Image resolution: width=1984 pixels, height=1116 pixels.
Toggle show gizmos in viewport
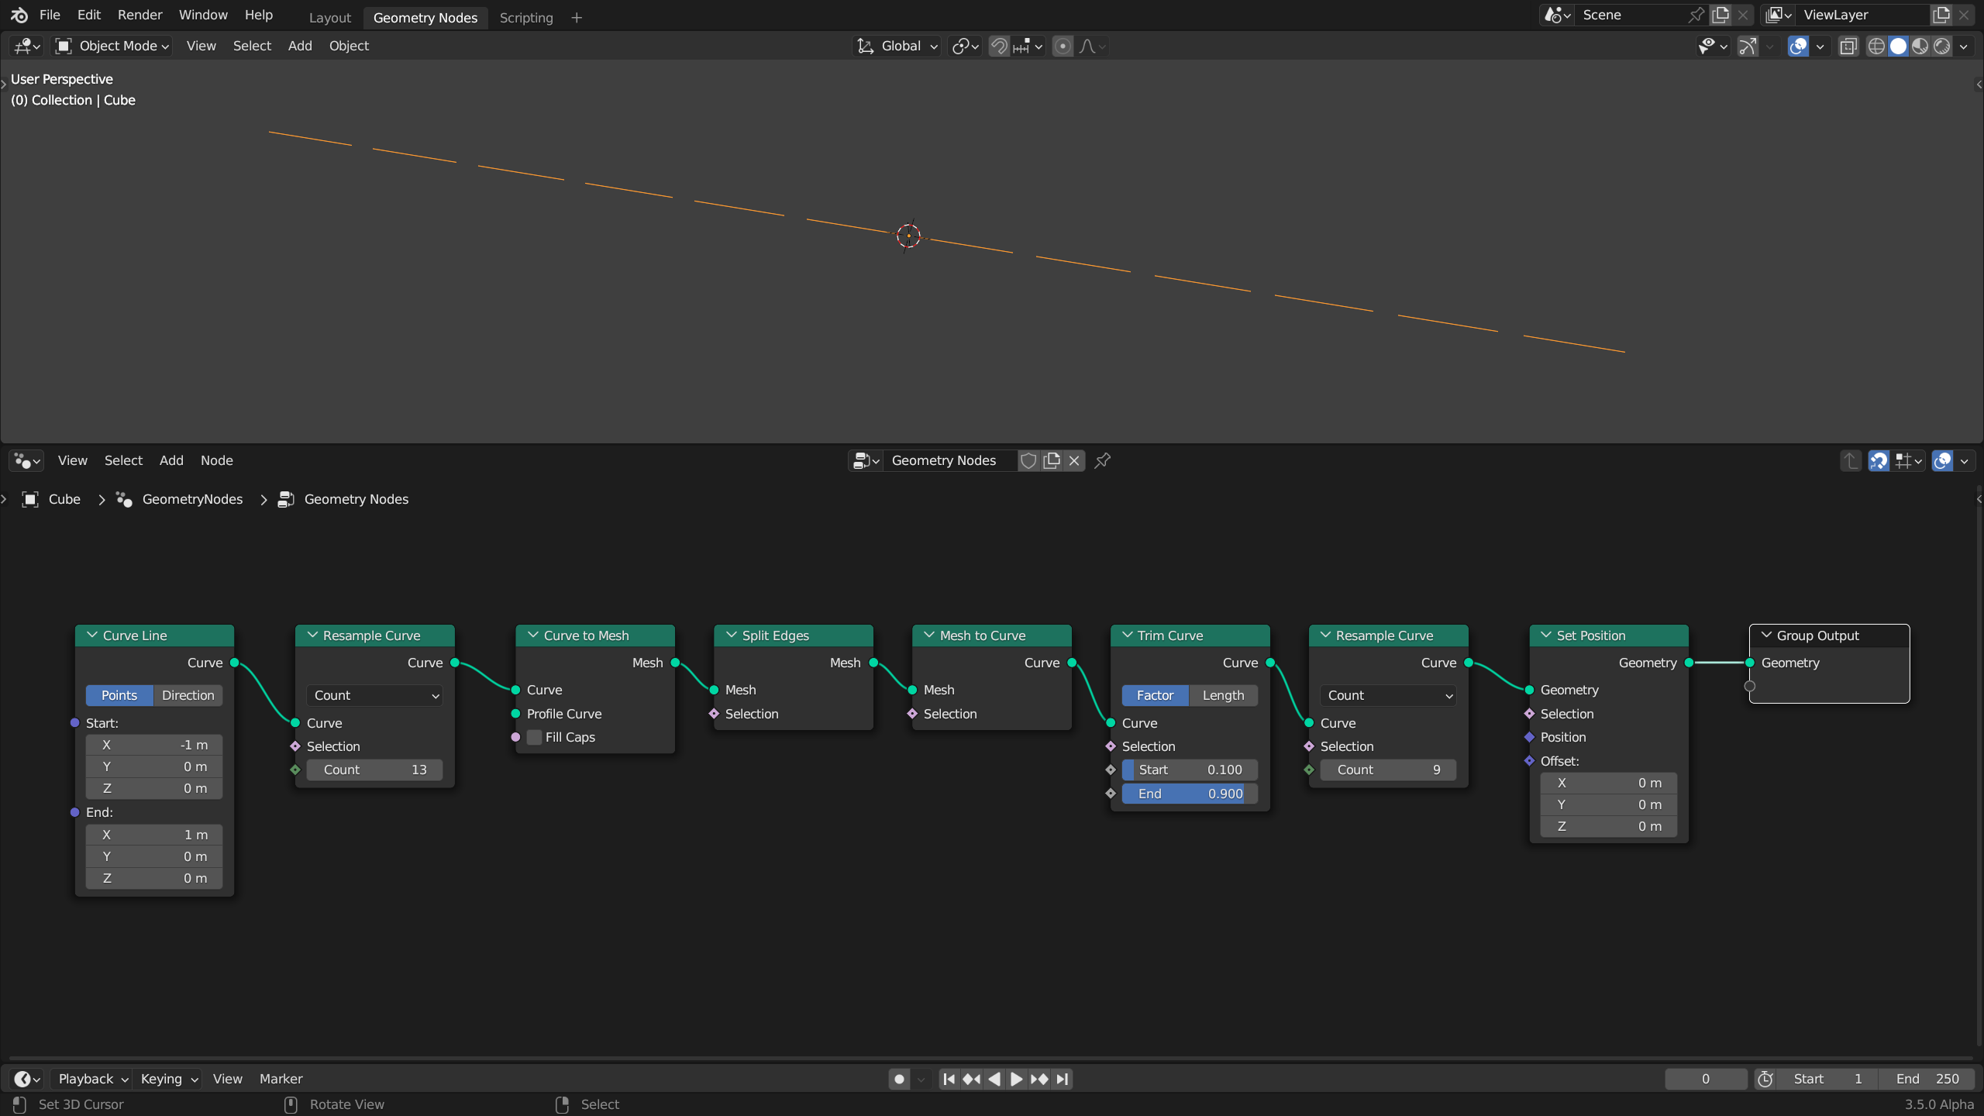1748,46
